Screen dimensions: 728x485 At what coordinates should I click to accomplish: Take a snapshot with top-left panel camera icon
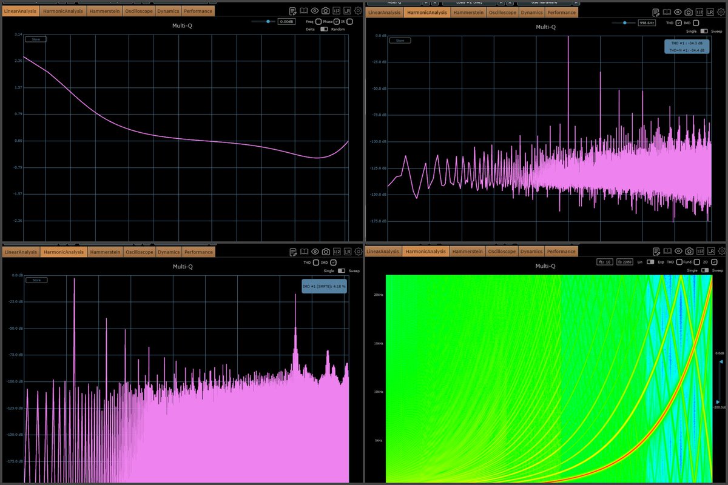(326, 11)
